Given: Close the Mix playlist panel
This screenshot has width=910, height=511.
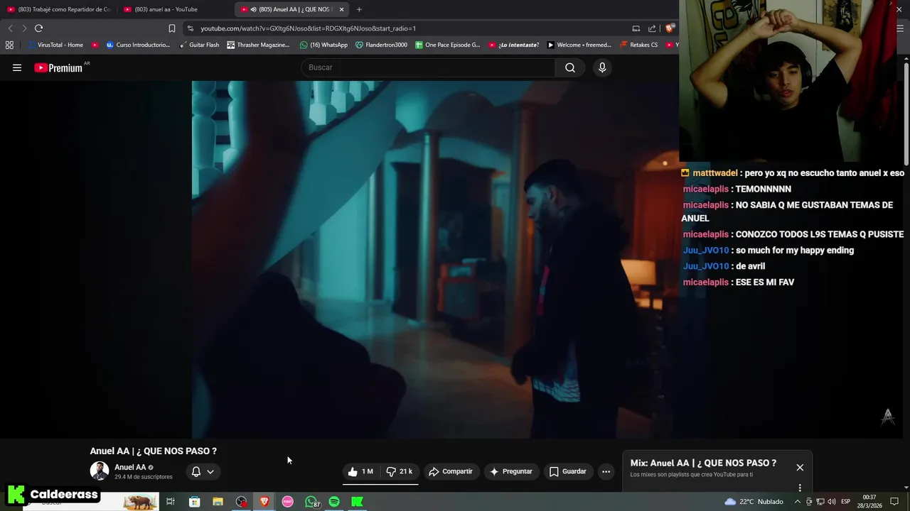Looking at the screenshot, I should pyautogui.click(x=800, y=468).
